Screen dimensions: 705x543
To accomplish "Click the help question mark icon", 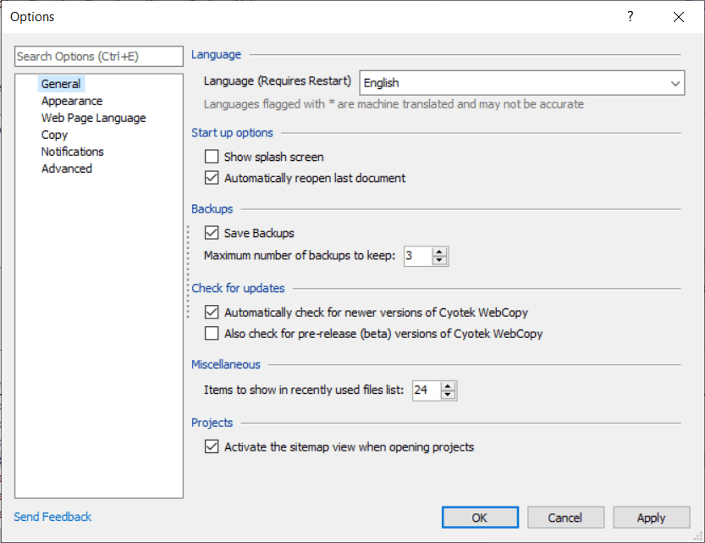I will (x=630, y=17).
